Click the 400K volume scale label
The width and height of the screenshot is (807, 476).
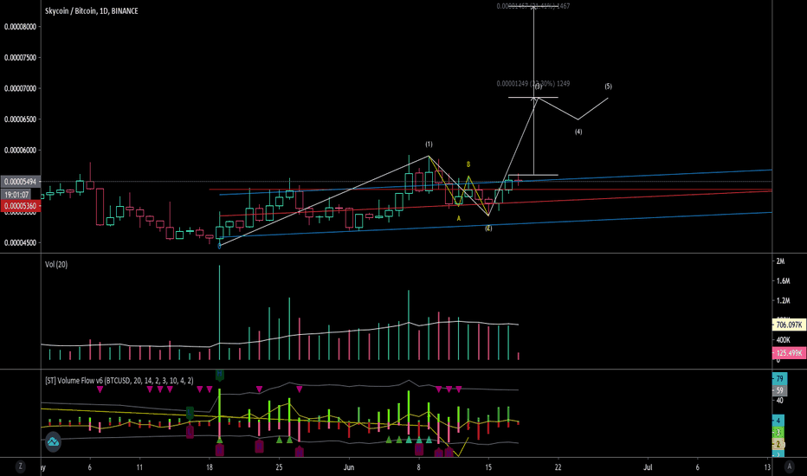coord(783,340)
